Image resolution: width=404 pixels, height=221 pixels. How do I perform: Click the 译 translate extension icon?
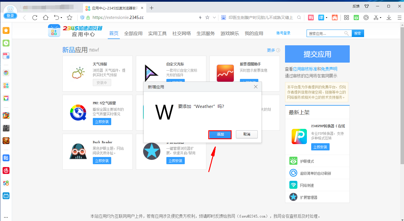321,18
